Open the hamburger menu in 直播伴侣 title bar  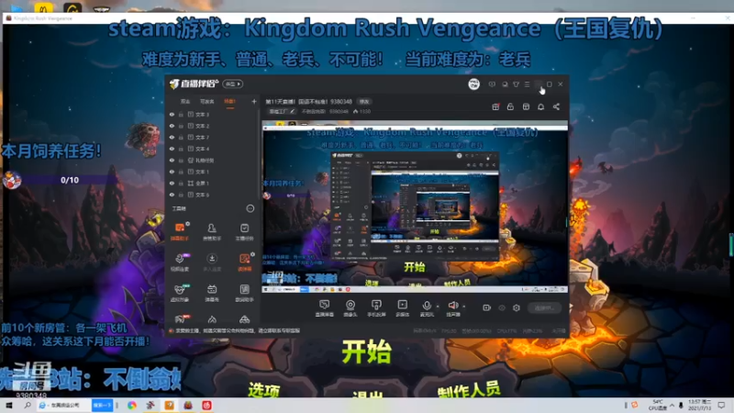527,84
